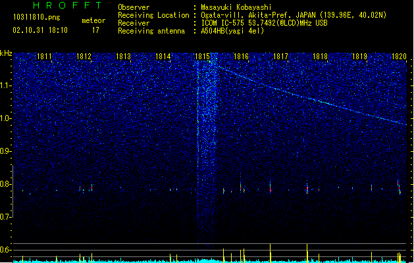Click the 1815 time marker
Viewport: 414px width, 263px height.
point(202,57)
